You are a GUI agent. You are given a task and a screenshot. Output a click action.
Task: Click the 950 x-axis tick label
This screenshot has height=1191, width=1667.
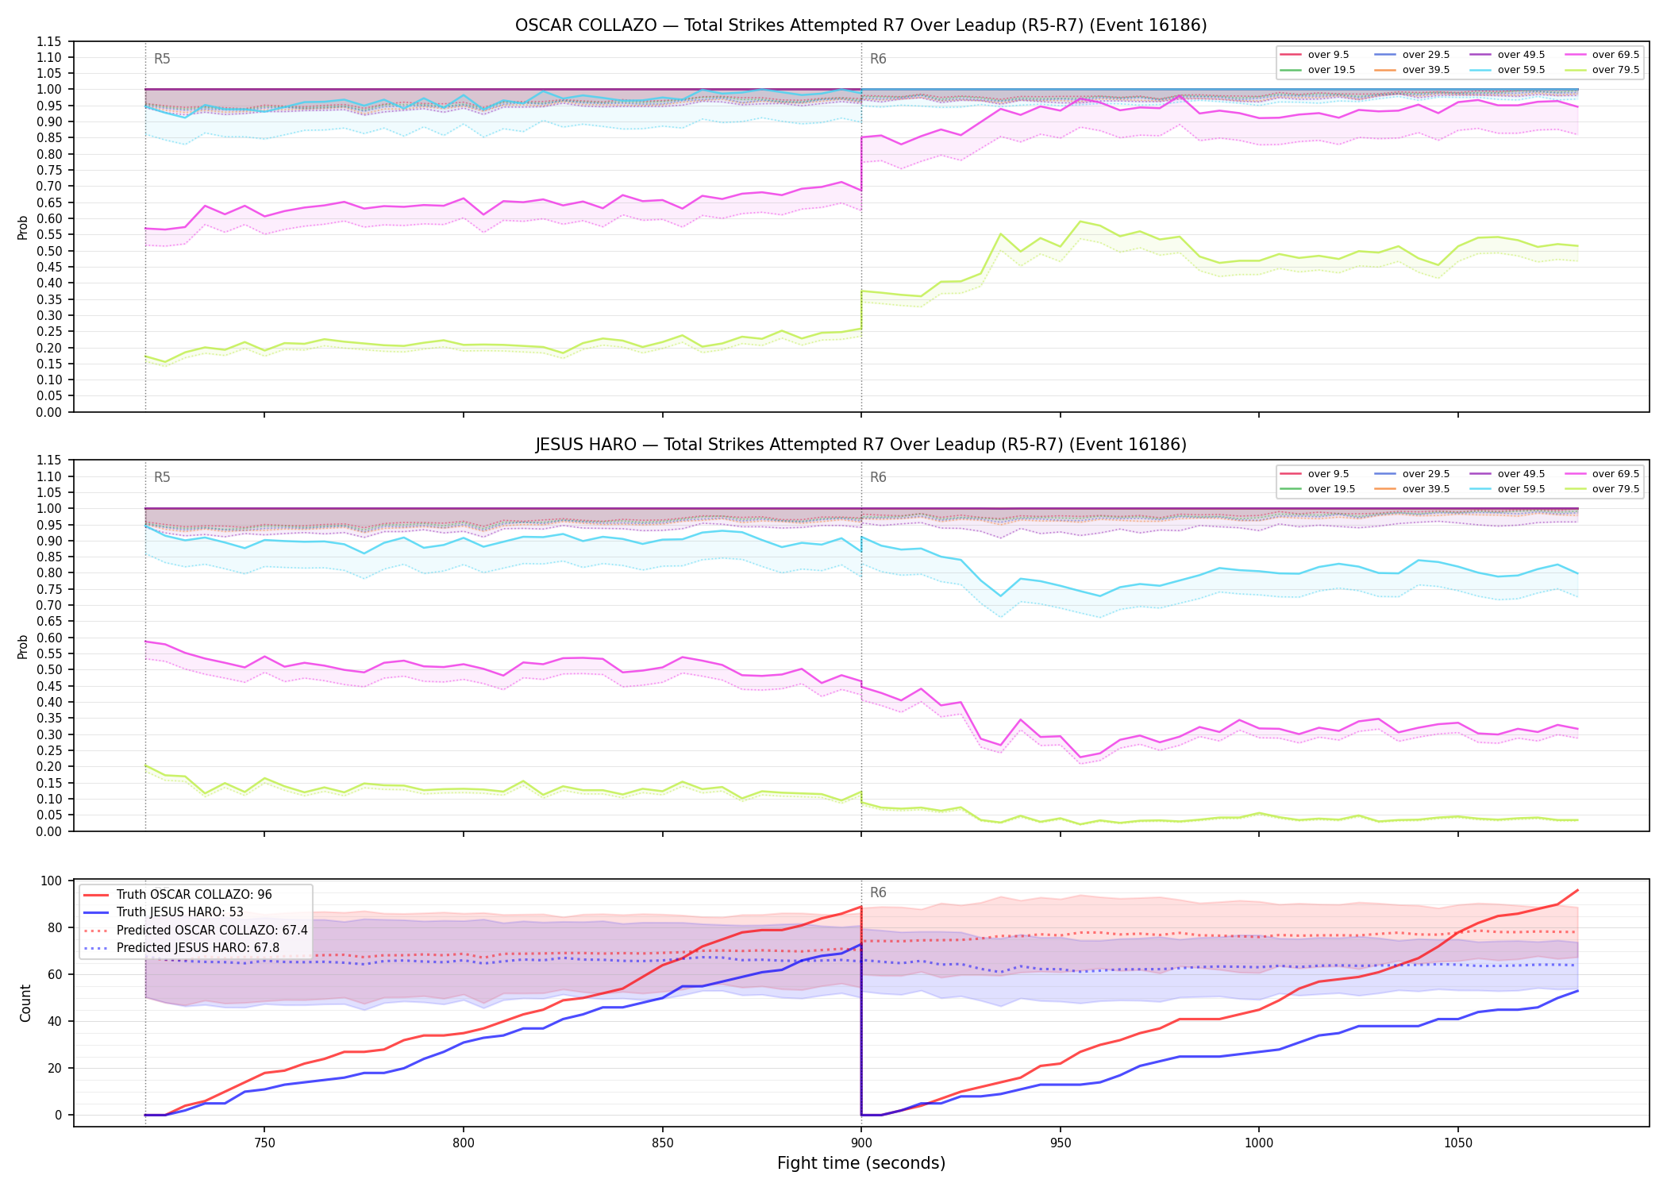1061,1143
